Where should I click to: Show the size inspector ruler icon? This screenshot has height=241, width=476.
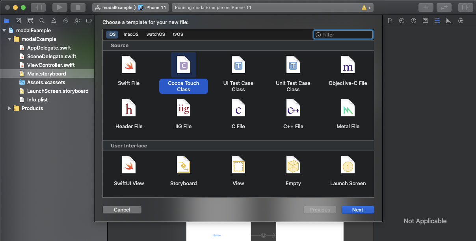click(449, 21)
